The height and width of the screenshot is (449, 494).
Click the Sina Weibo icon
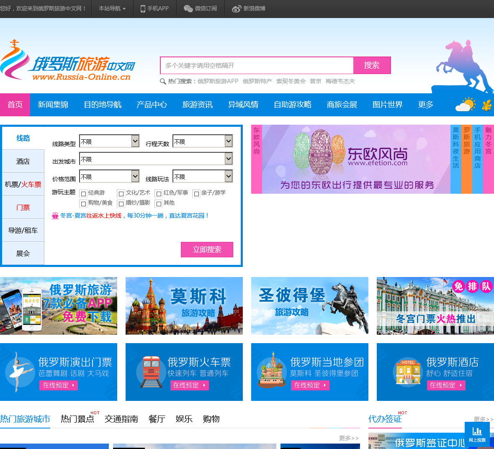236,8
